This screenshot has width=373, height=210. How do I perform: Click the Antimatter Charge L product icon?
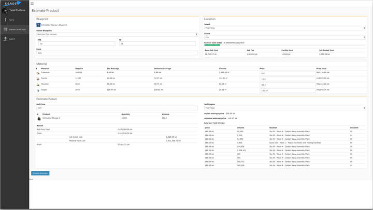38,118
